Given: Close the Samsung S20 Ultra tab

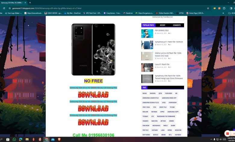Looking at the screenshot, I should pyautogui.click(x=25, y=2).
